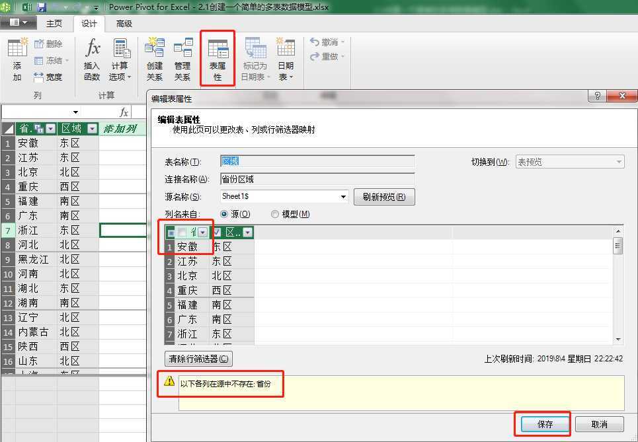638x442 pixels.
Task: Click the 表属性 ribbon button
Action: coord(218,59)
